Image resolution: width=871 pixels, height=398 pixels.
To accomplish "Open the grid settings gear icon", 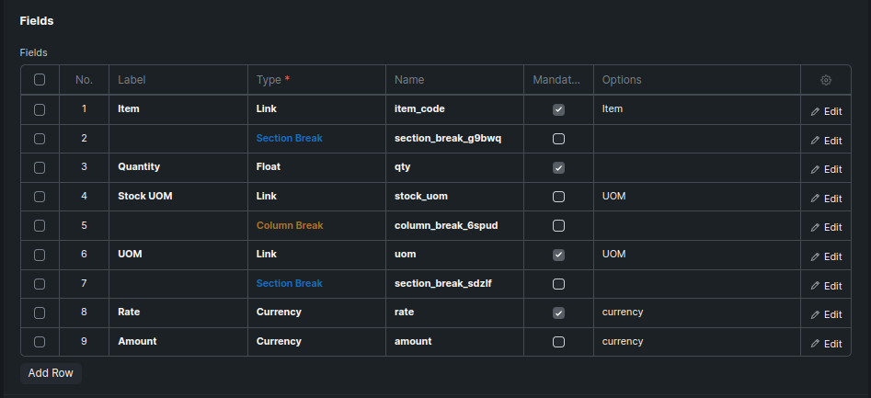I will coord(826,80).
